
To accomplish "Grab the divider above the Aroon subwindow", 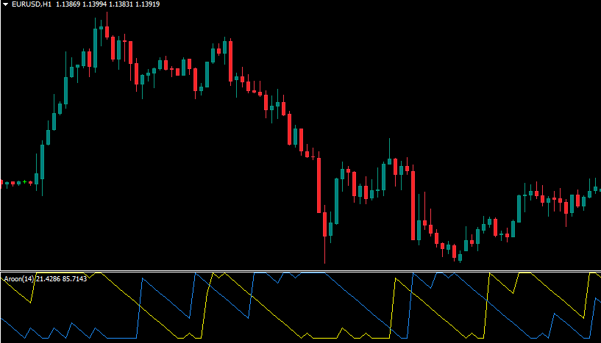I will tap(300, 270).
